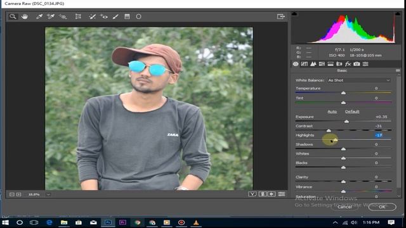
Task: Click the OK button
Action: point(382,207)
